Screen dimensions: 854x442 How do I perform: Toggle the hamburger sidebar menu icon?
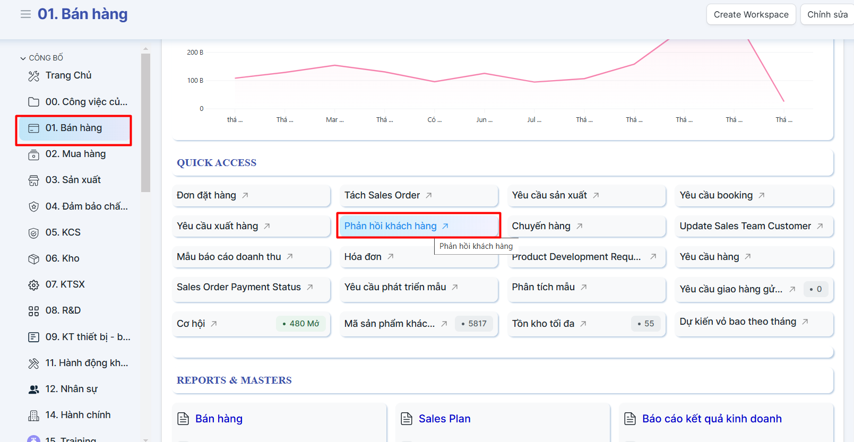point(25,14)
